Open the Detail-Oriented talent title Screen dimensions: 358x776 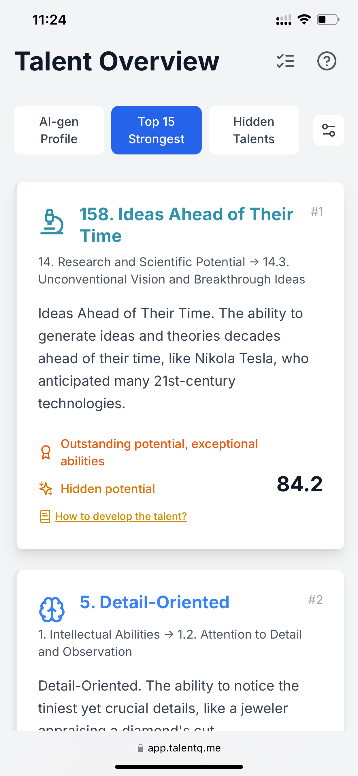point(154,602)
